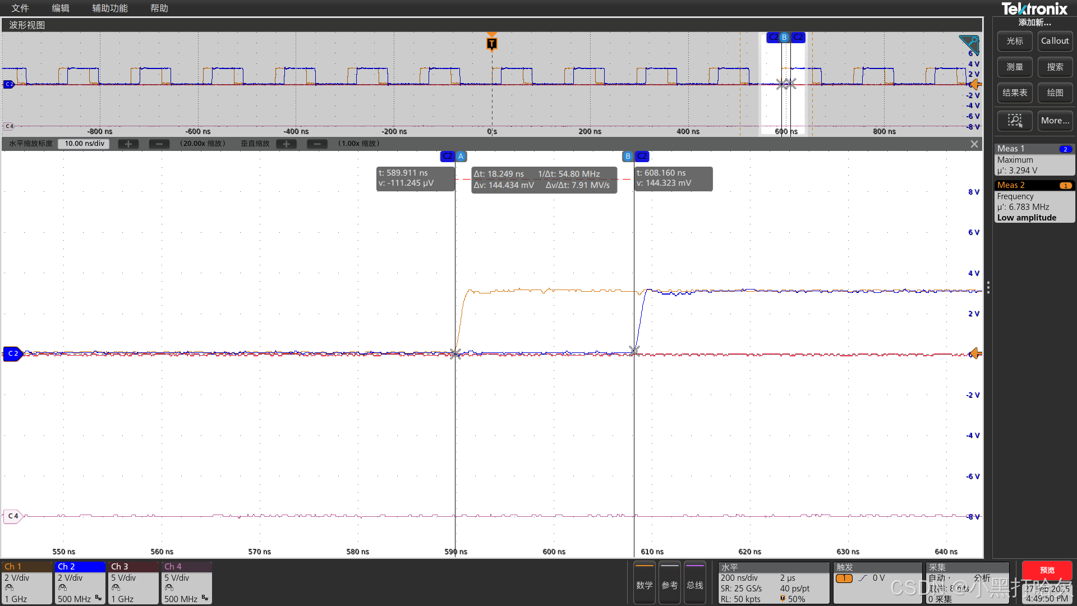Increase horizontal zoom with plus button
The width and height of the screenshot is (1077, 606).
pyautogui.click(x=128, y=144)
